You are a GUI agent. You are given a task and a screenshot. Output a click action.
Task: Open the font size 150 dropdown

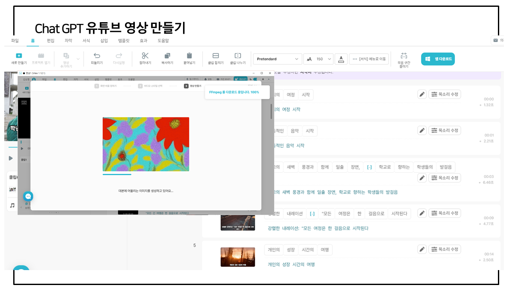[x=318, y=59]
